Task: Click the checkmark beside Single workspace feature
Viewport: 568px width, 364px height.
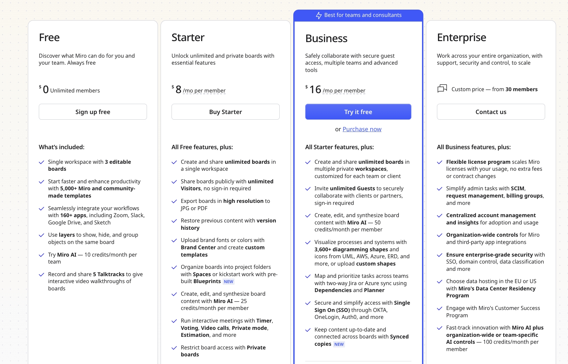Action: pos(41,162)
